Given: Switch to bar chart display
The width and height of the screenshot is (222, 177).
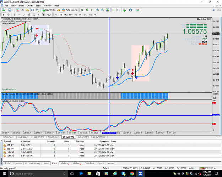Looking at the screenshot, I should (x=82, y=10).
